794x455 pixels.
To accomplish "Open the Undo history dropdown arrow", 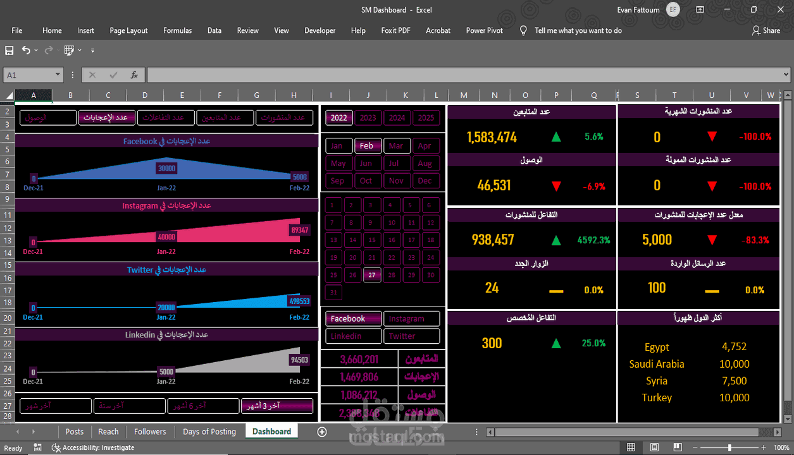I will [x=36, y=51].
